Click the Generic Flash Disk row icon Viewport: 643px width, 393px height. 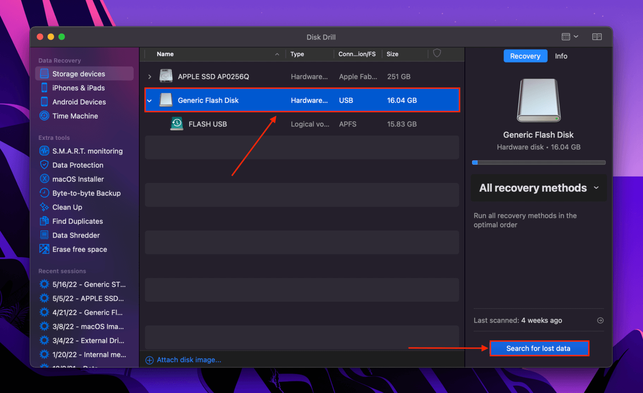click(x=166, y=100)
